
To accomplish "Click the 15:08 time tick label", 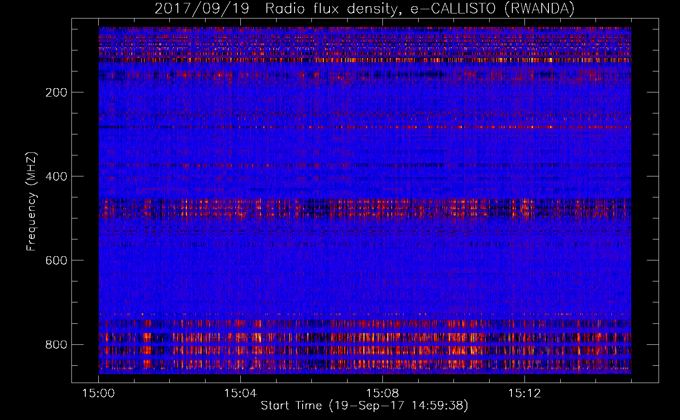I will click(382, 394).
